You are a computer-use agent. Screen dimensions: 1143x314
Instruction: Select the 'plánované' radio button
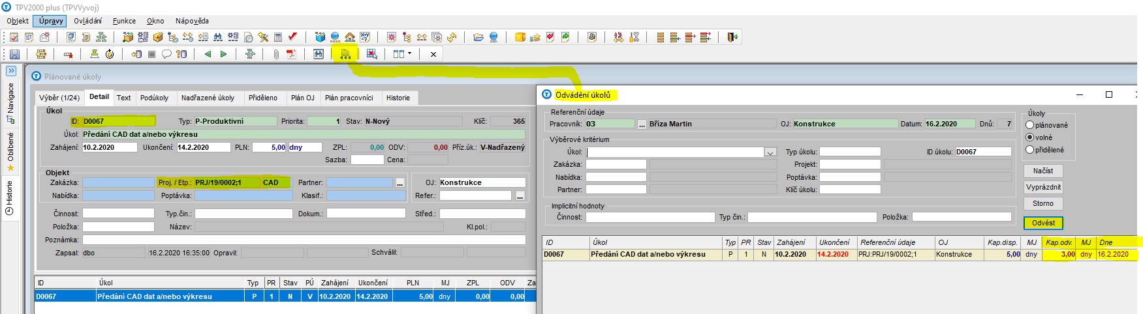[x=1029, y=125]
